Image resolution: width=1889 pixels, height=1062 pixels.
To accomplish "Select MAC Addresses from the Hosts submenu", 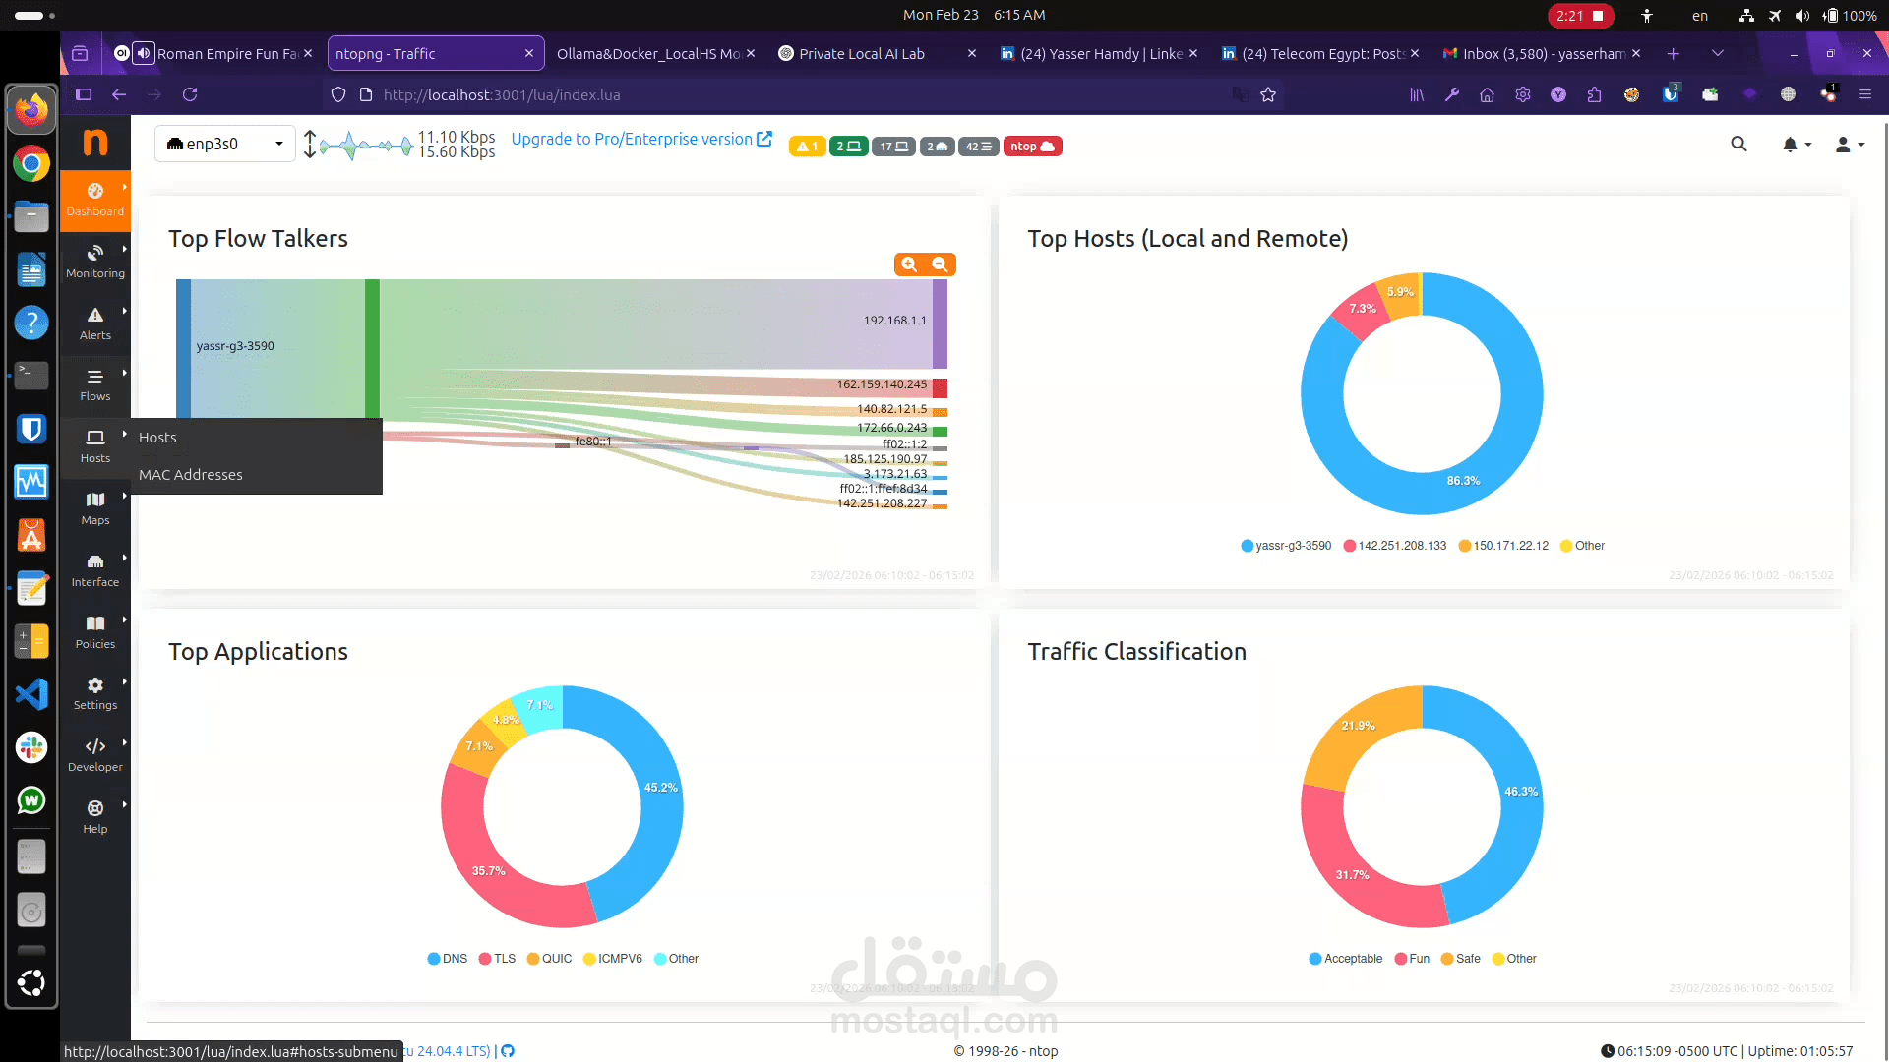I will 190,475.
